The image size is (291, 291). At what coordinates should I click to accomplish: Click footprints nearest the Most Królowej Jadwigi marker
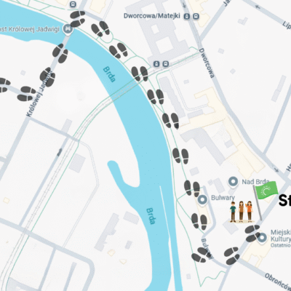[x=78, y=19]
